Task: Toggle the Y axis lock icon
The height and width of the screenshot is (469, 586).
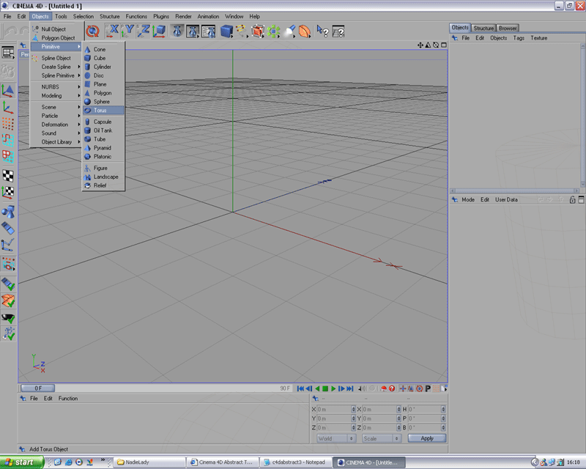Action: (x=127, y=31)
